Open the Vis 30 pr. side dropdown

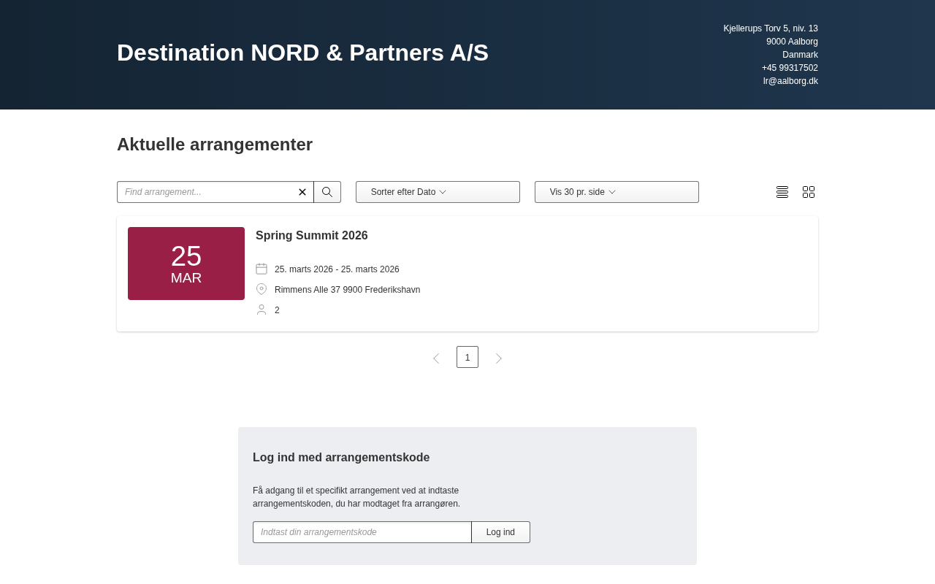point(617,192)
